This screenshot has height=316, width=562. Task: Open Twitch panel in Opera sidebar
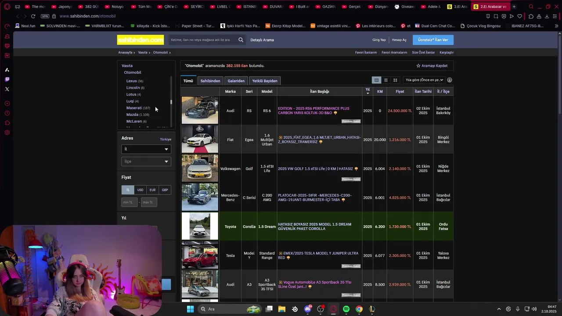click(7, 79)
